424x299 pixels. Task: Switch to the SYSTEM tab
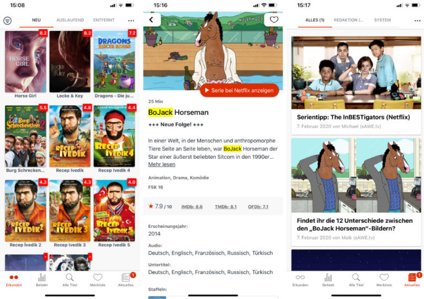(x=383, y=20)
